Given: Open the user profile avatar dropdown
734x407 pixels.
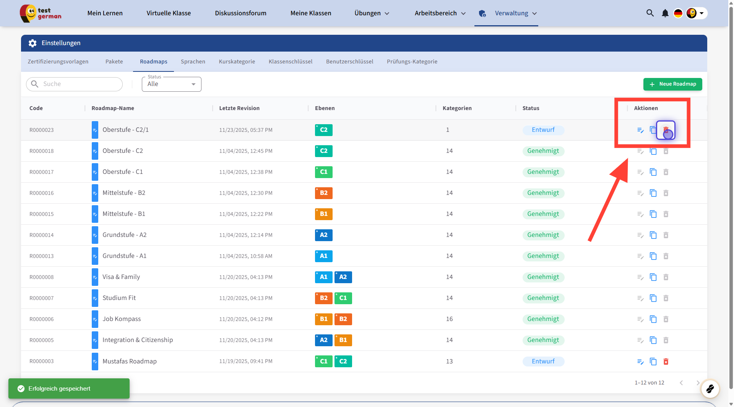Looking at the screenshot, I should tap(696, 13).
